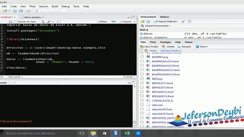Check the box next to BDF.png
The width and height of the screenshot is (244, 137).
[x=142, y=79]
